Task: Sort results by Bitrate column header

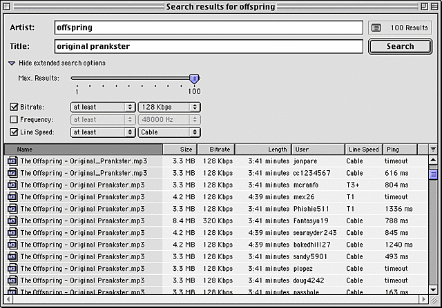Action: tap(216, 150)
